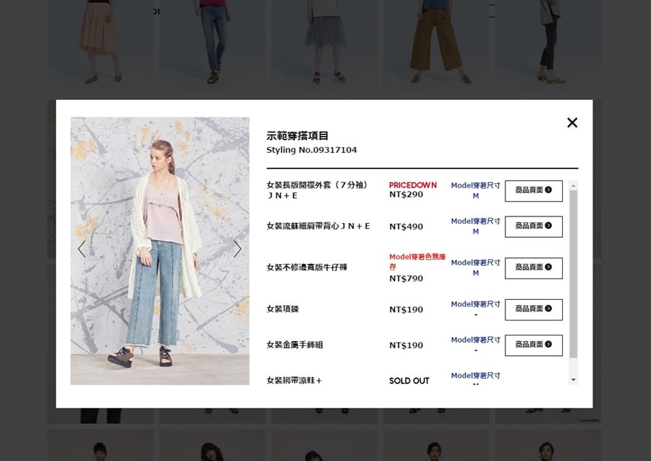This screenshot has width=651, height=461.
Task: Click the NT$290 PRICEDOWN price
Action: 406,194
